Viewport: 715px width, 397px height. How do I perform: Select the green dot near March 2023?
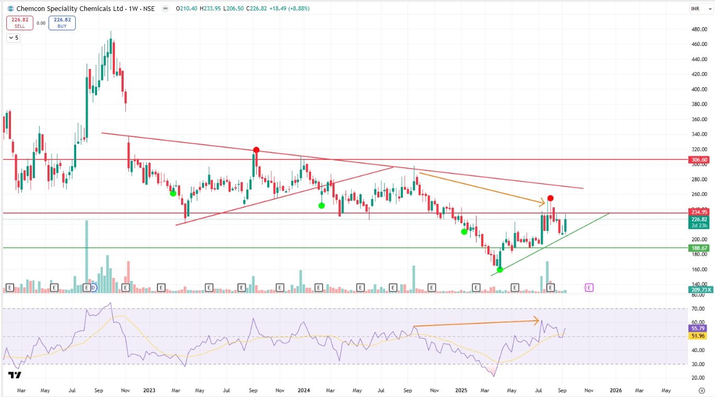(173, 193)
